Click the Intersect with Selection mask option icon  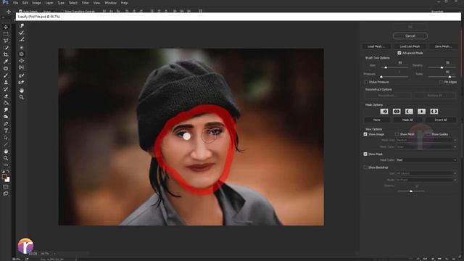[x=421, y=111]
